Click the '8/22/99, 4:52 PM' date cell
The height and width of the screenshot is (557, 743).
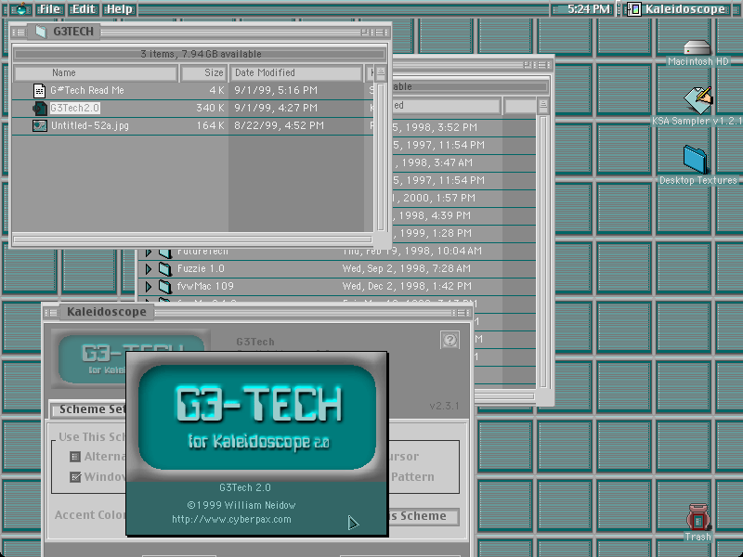[280, 126]
